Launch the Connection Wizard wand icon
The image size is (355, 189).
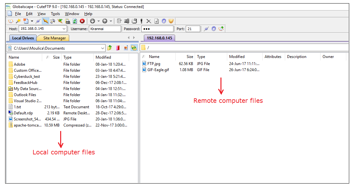(18, 21)
